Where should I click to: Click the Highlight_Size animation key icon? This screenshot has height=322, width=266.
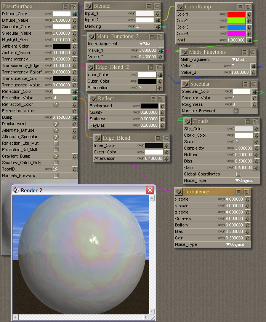48,40
